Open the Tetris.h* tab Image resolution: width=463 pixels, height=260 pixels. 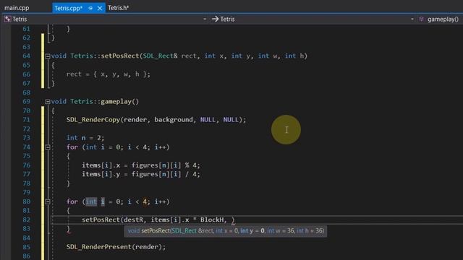pos(118,8)
